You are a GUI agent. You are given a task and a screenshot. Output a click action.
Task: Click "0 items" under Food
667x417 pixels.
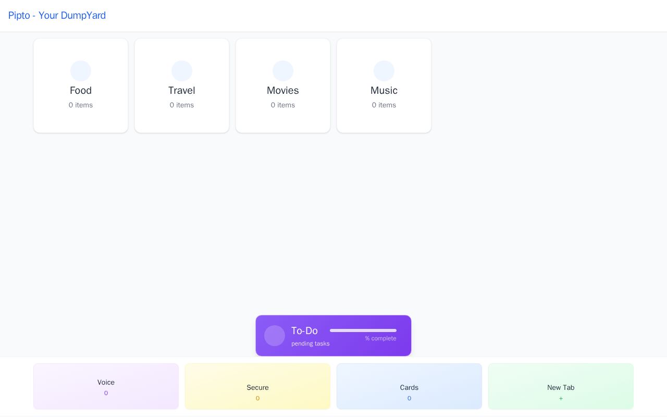[81, 105]
